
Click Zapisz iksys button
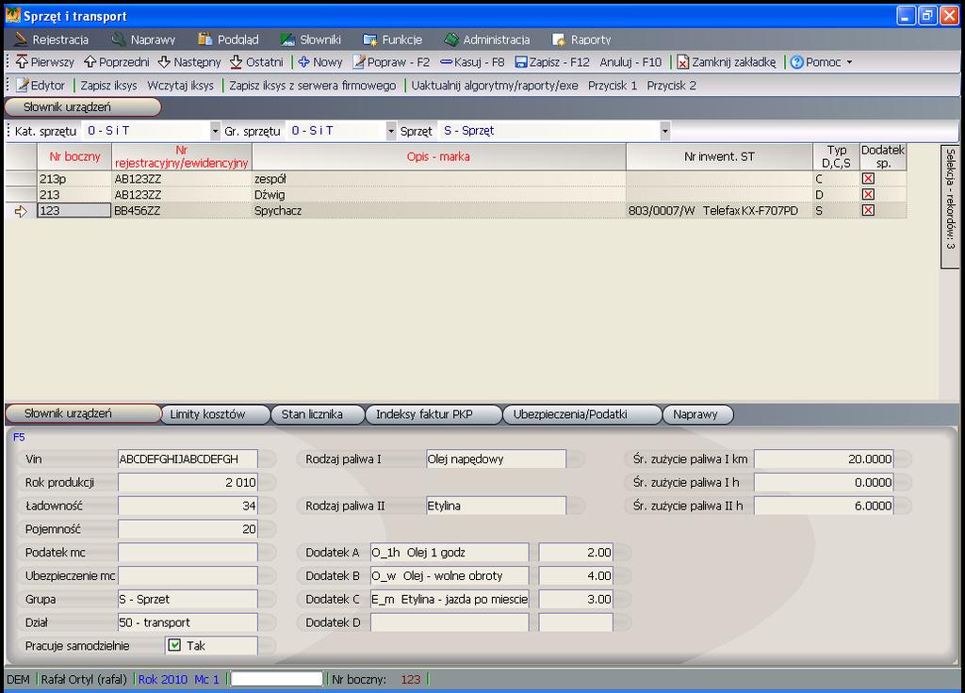pyautogui.click(x=108, y=86)
